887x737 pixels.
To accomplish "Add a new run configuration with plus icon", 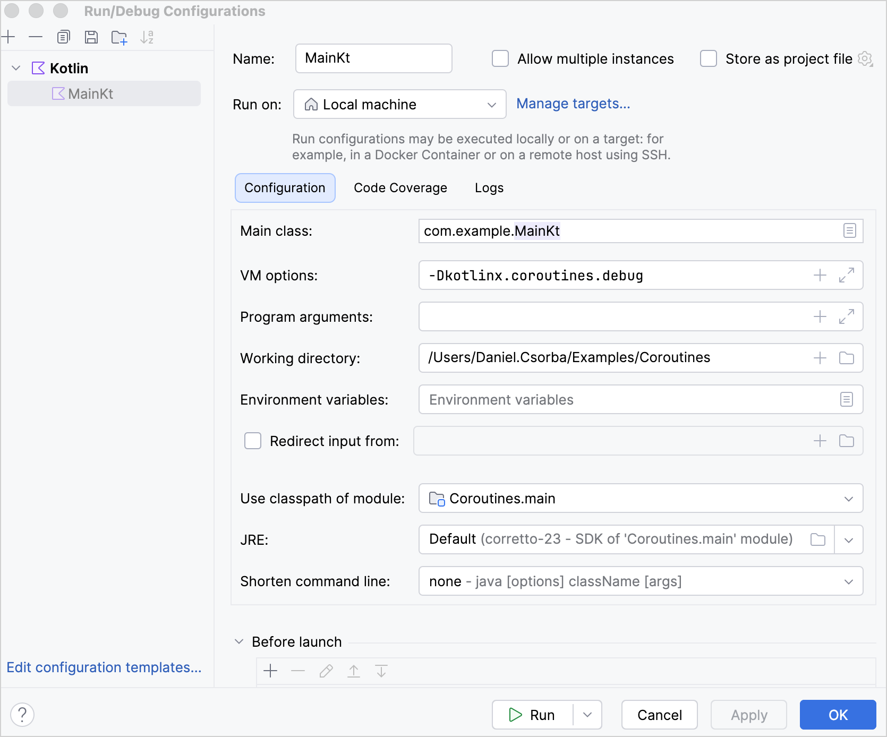I will [8, 37].
